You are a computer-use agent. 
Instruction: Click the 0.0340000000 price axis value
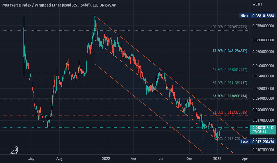(x=263, y=76)
